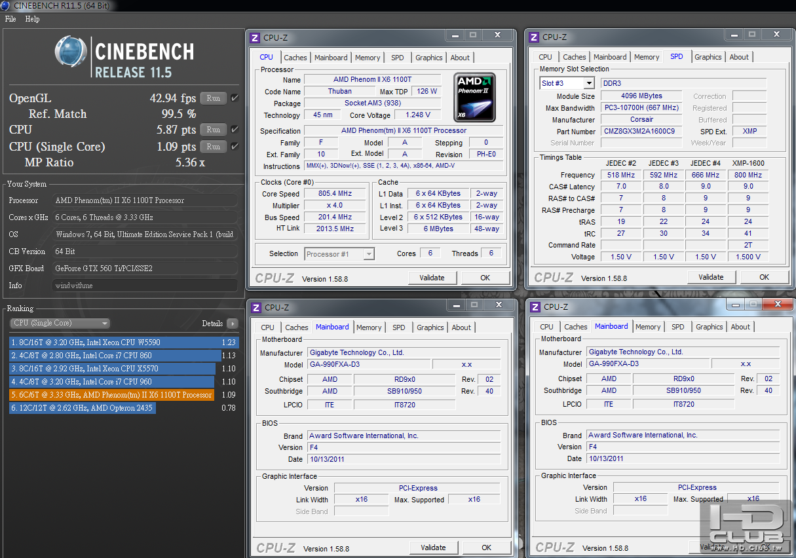Screen dimensions: 796x558
Task: Click Z icon in bottom-left Mainboard window
Action: [x=256, y=307]
